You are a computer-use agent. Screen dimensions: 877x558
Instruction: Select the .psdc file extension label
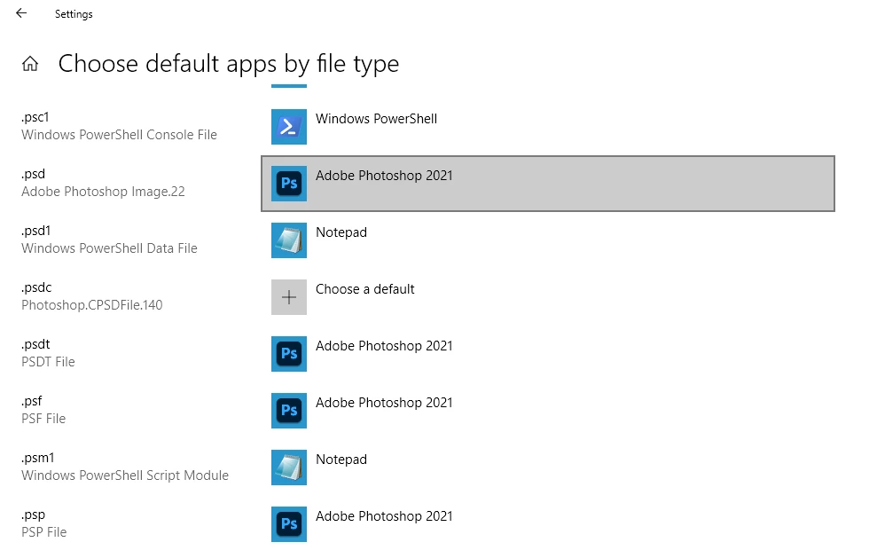pos(36,287)
